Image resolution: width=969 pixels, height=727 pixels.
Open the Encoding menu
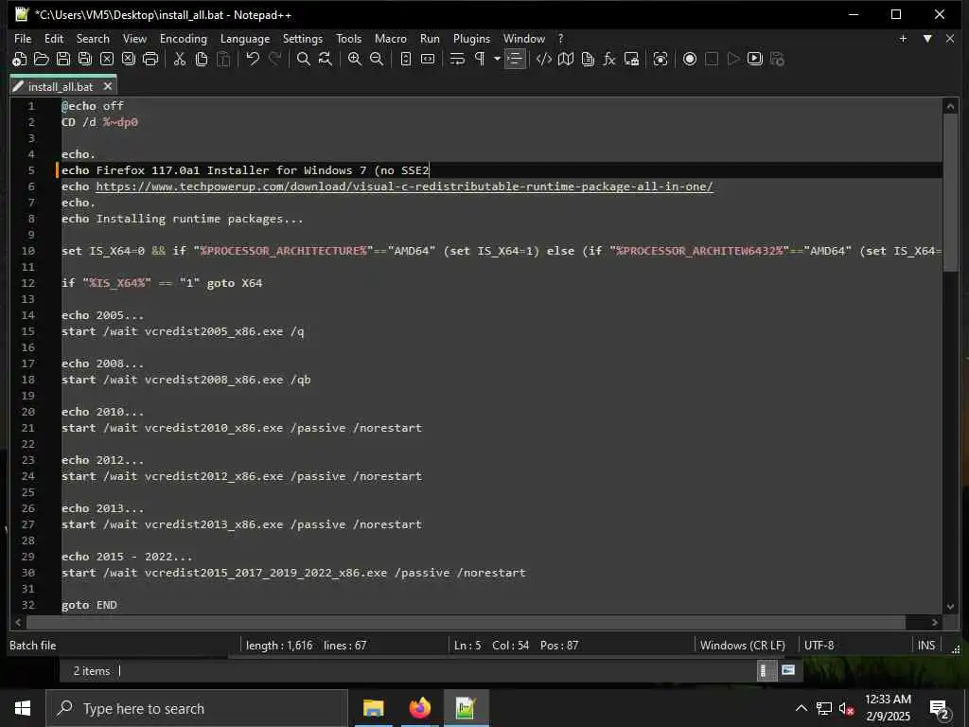(184, 38)
